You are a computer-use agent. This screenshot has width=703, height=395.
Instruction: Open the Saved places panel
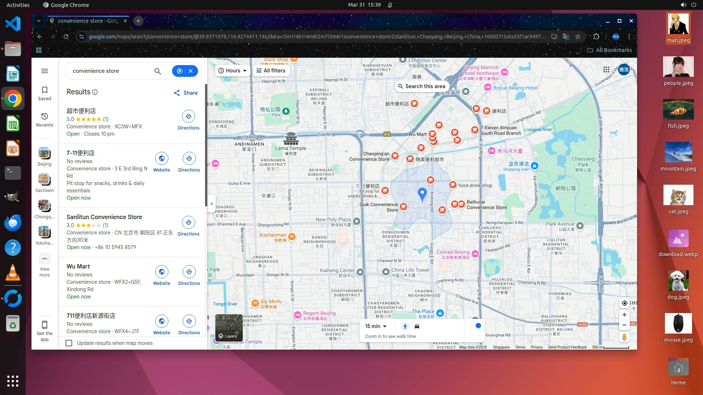[45, 93]
